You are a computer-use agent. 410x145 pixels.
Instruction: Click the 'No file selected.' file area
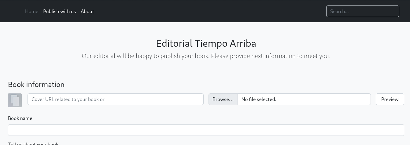[x=304, y=99]
